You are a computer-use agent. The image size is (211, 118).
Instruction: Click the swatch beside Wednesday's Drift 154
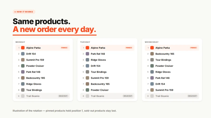click(x=152, y=84)
